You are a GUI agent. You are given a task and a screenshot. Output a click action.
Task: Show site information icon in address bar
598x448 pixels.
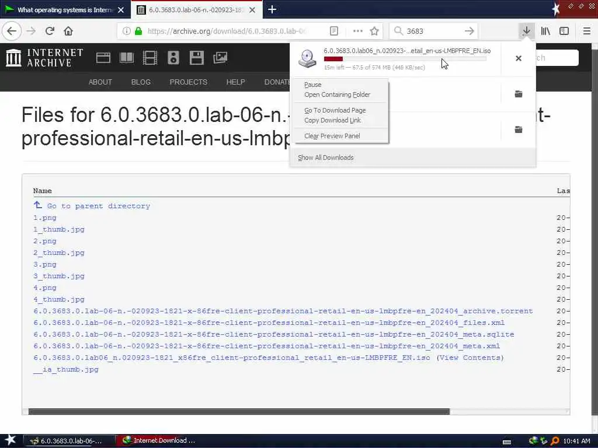click(126, 31)
